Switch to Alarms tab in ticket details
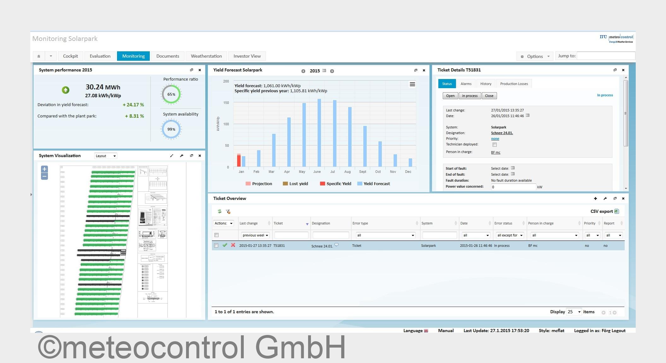 [466, 84]
